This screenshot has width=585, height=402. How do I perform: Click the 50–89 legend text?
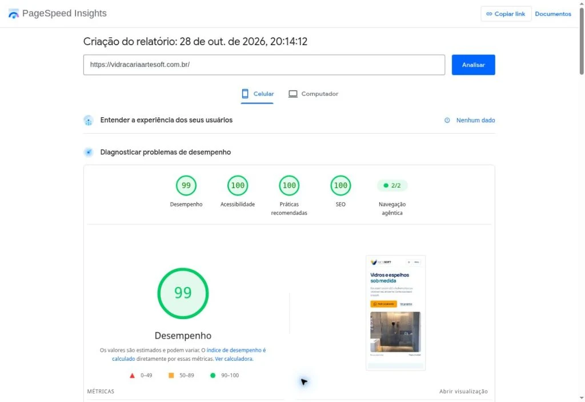tap(187, 376)
